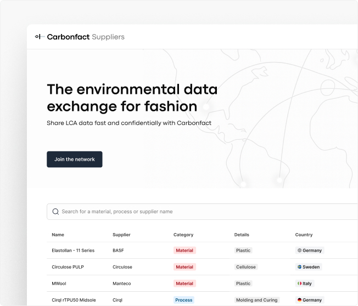Sort by the Name column header
This screenshot has width=358, height=306.
pos(58,235)
